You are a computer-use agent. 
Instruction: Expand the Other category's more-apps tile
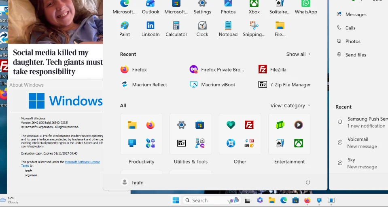(249, 143)
